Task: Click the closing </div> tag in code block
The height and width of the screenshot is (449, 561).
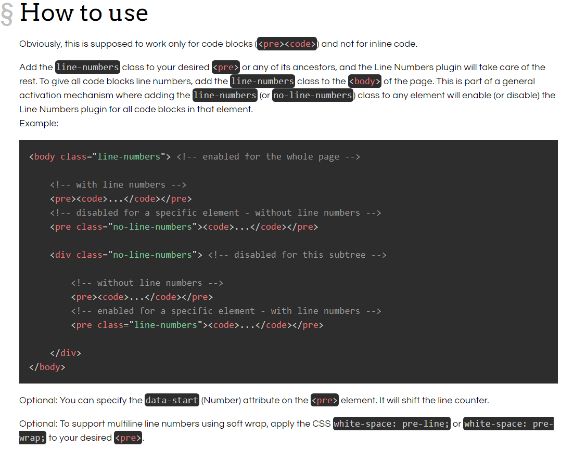Action: pos(66,353)
